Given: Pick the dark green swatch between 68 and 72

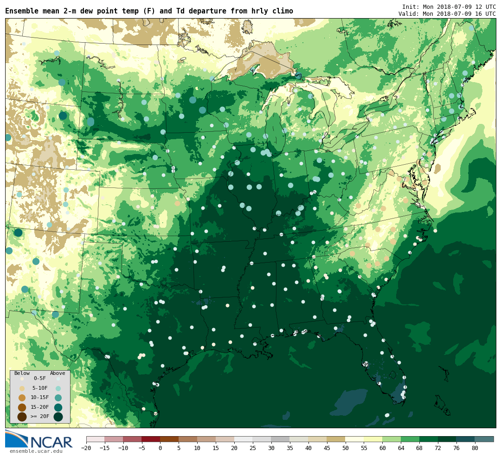Looking at the screenshot, I should pos(429,439).
